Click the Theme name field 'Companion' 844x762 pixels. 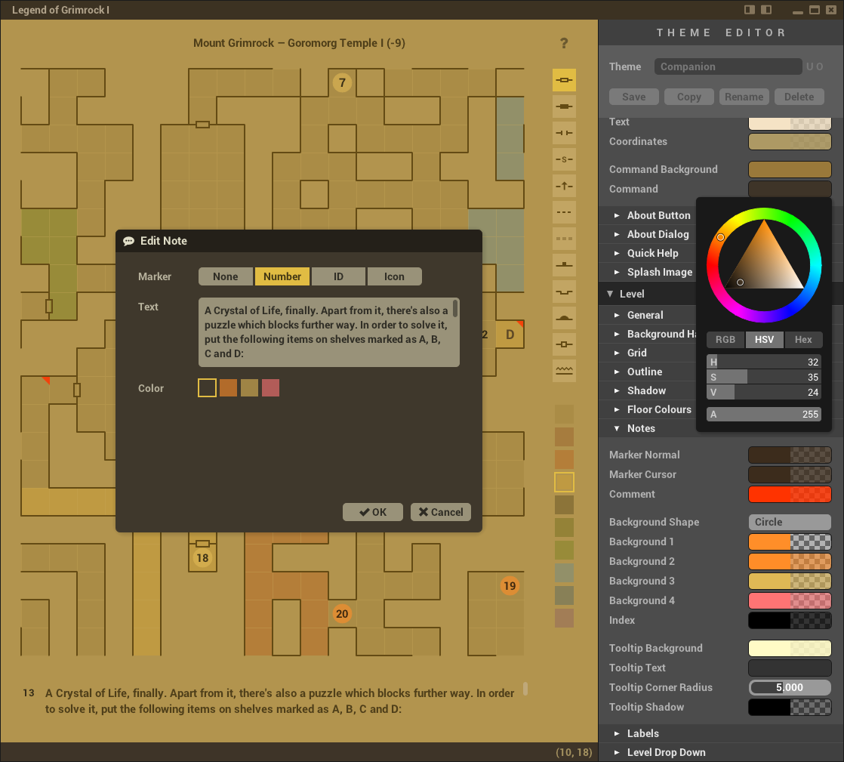click(x=728, y=66)
